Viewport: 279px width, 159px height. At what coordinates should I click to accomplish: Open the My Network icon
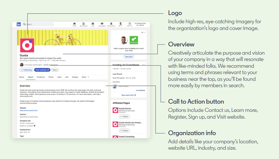click(x=84, y=24)
